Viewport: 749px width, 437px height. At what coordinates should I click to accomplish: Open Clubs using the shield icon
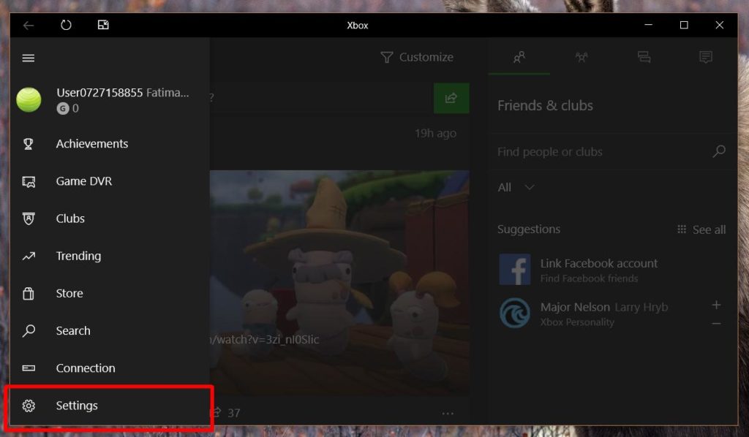(29, 218)
